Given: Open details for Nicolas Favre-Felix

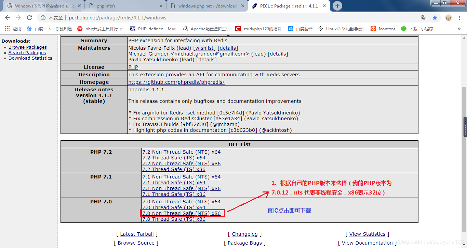Looking at the screenshot, I should (228, 48).
